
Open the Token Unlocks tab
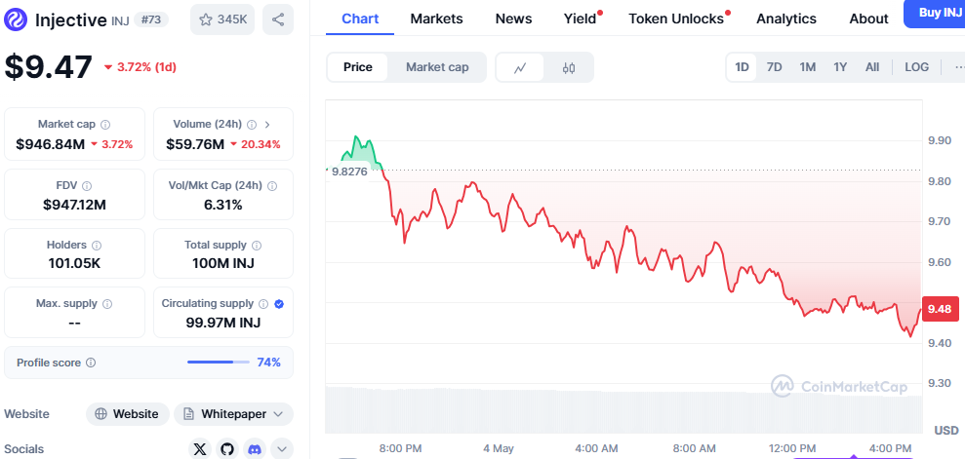pos(676,19)
